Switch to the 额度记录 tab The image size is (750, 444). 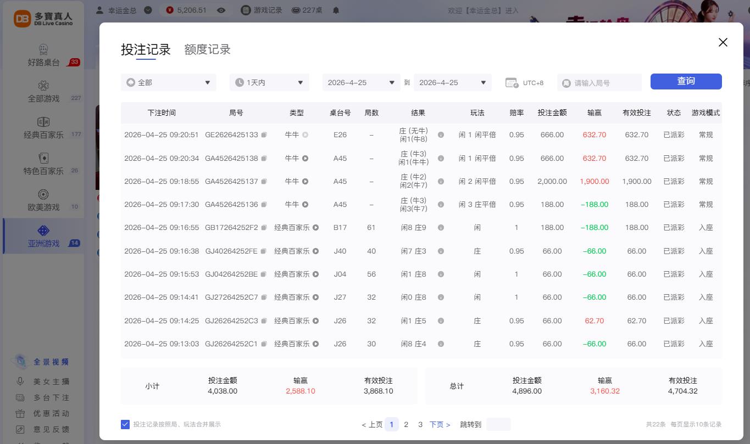pos(207,49)
